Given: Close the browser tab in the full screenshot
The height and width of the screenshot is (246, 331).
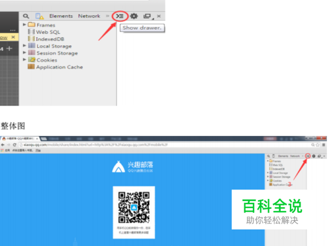Looking at the screenshot, I should [x=37, y=139].
